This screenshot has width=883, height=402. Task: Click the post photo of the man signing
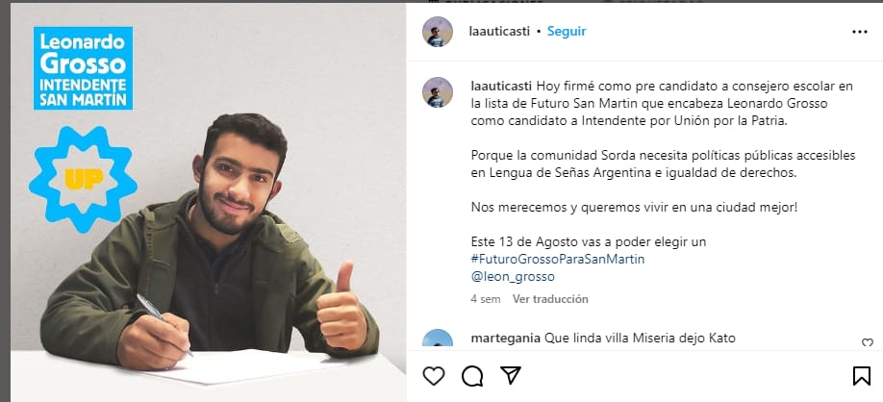point(209,203)
